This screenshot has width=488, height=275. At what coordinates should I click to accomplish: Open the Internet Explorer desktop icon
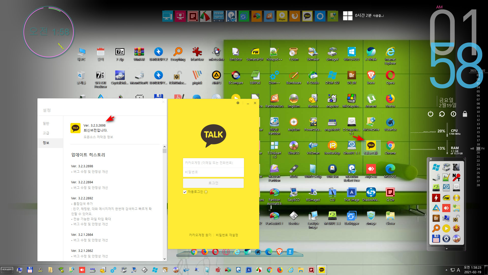[390, 56]
